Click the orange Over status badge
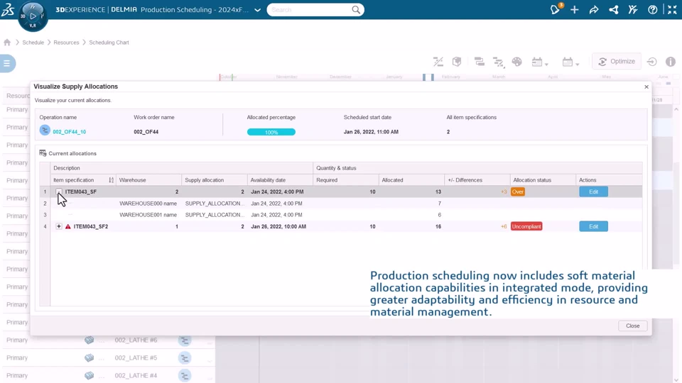This screenshot has height=383, width=682. click(x=518, y=191)
